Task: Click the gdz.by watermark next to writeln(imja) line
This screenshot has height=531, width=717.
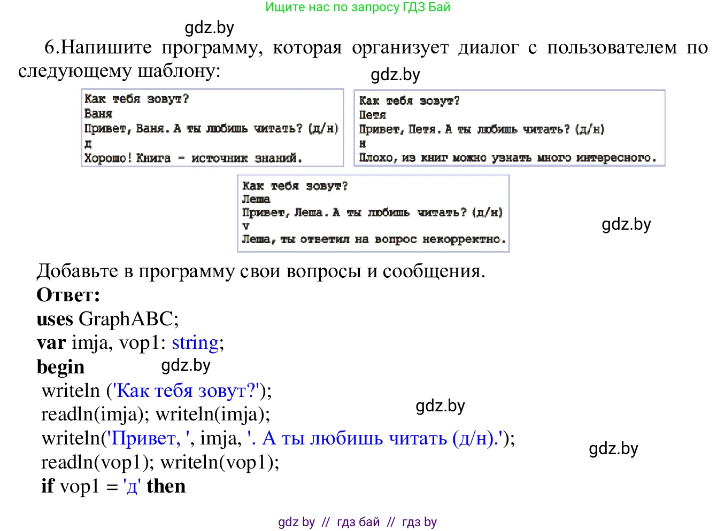Action: pos(440,406)
